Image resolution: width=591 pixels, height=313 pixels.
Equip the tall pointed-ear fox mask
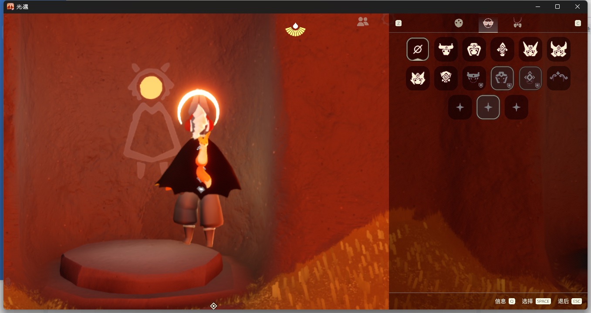[530, 49]
